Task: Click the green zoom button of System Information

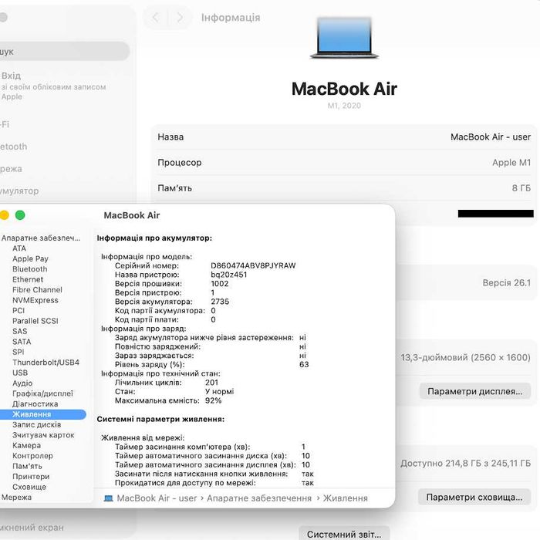Action: pyautogui.click(x=20, y=215)
